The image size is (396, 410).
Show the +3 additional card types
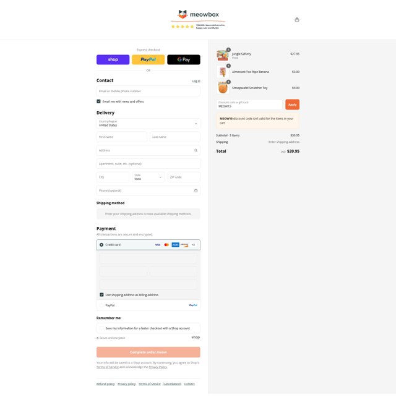[193, 245]
